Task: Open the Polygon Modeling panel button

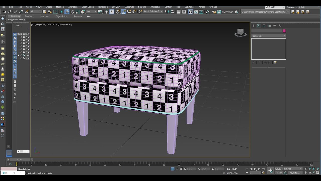Action: (16, 20)
